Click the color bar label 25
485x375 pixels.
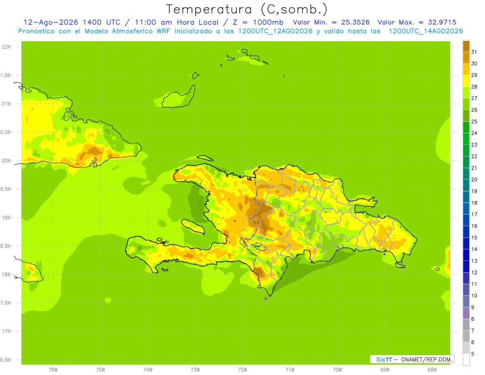tap(474, 121)
